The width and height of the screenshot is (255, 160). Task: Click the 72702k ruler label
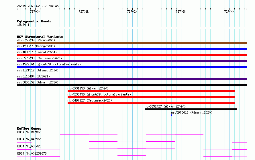tap(132, 11)
